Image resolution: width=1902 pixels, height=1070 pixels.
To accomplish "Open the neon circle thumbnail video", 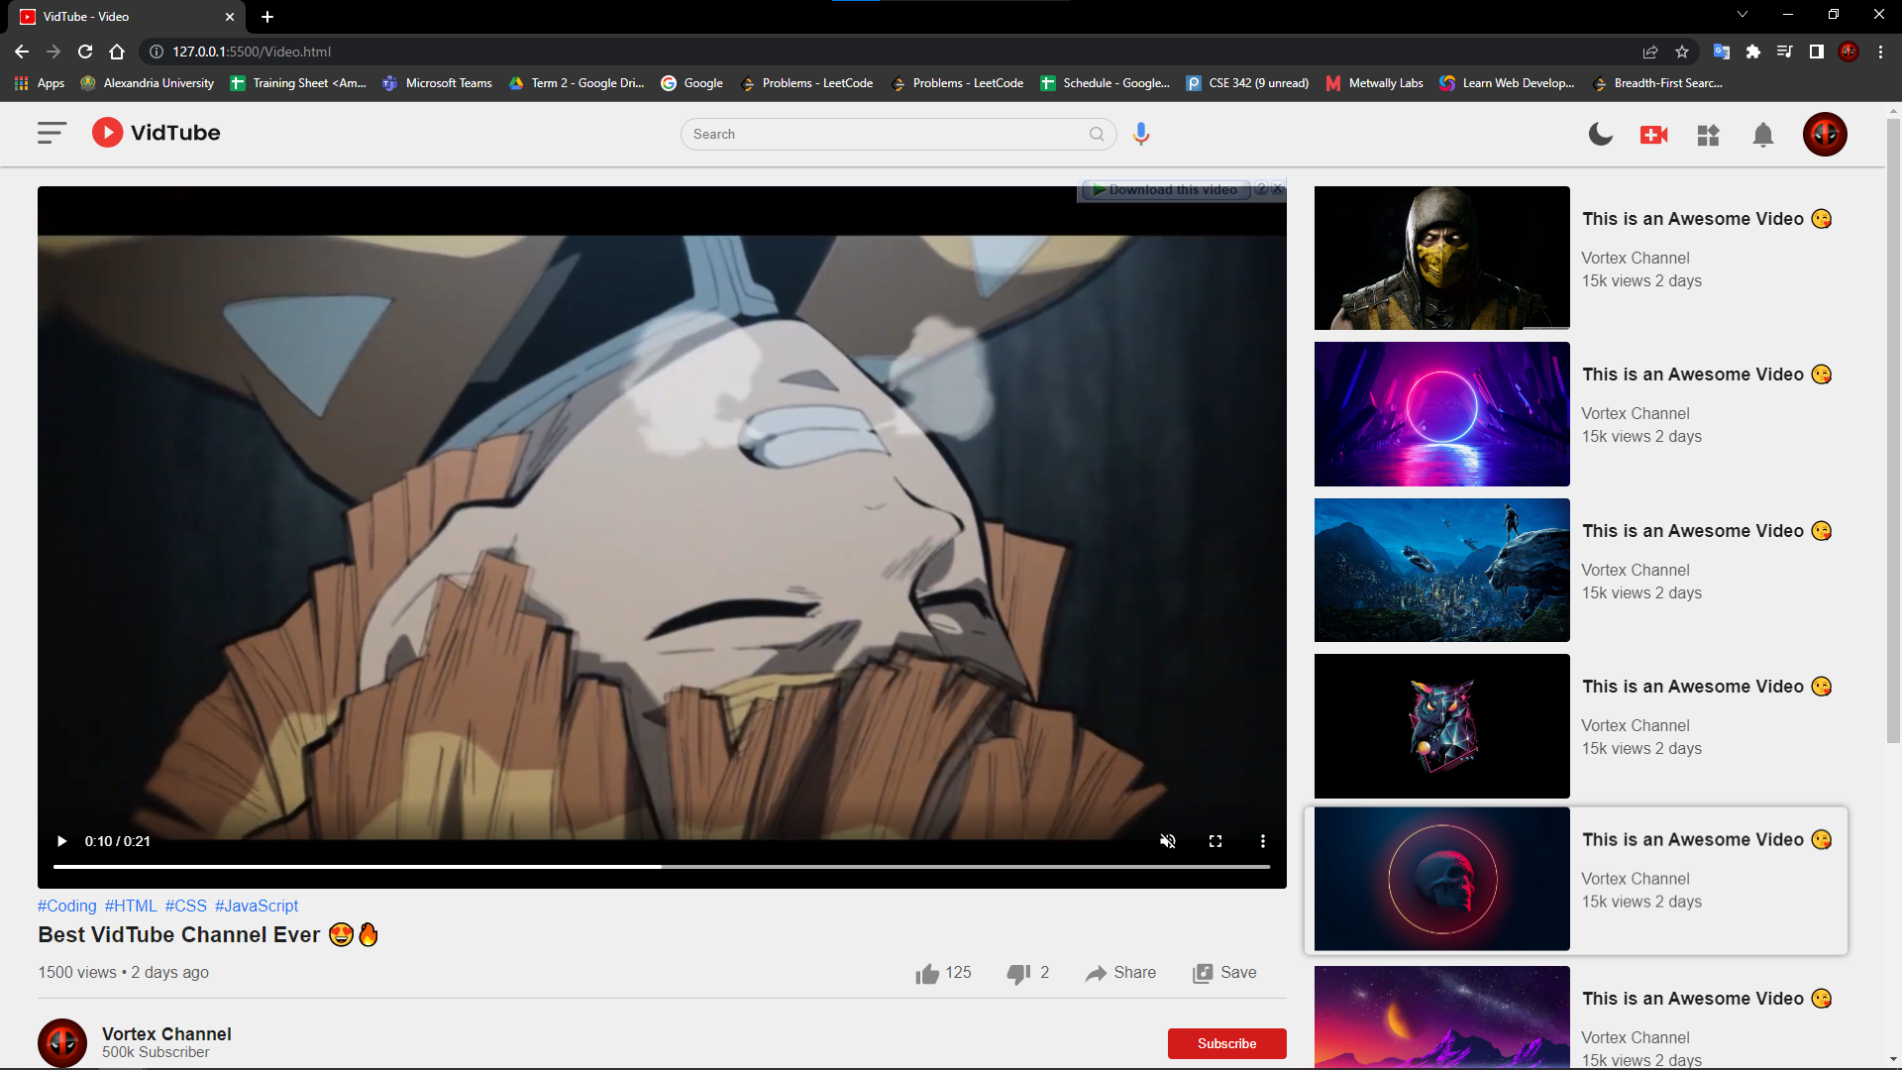I will 1442,414.
